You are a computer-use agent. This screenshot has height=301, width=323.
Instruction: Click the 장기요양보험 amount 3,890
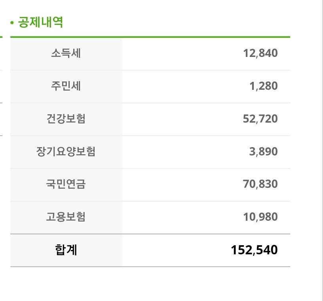pos(263,151)
